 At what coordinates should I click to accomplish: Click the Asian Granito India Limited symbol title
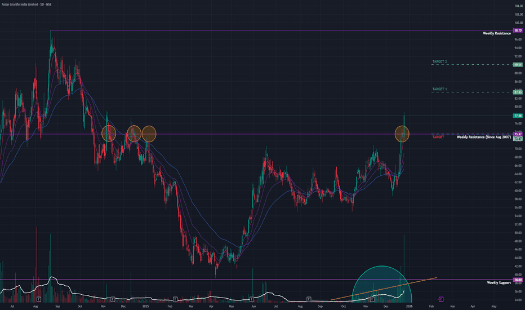[19, 5]
